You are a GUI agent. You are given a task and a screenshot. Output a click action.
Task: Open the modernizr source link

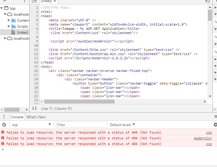point(203,138)
